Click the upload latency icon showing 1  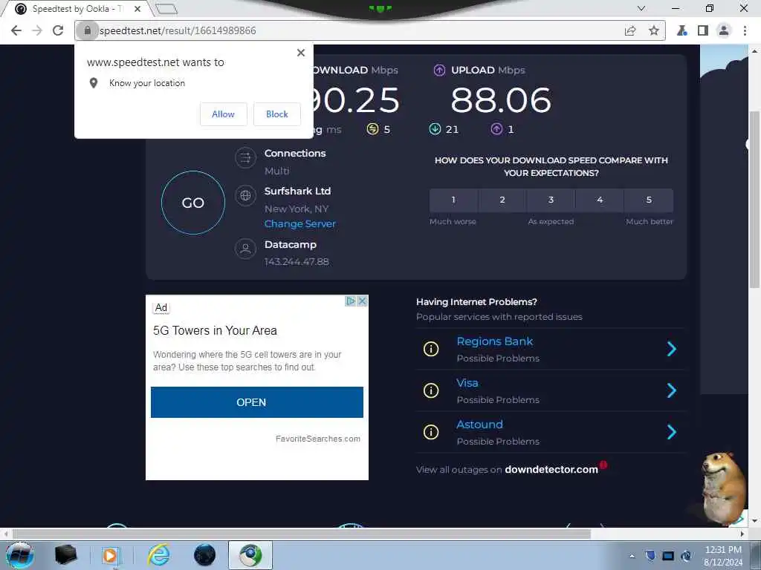click(496, 129)
